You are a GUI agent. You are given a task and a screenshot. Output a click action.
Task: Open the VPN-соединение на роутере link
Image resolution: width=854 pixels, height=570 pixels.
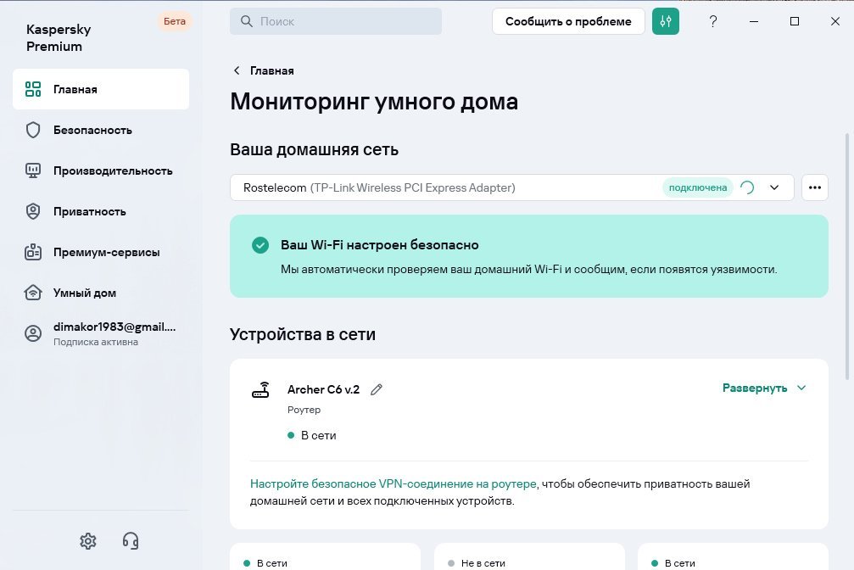tap(394, 483)
